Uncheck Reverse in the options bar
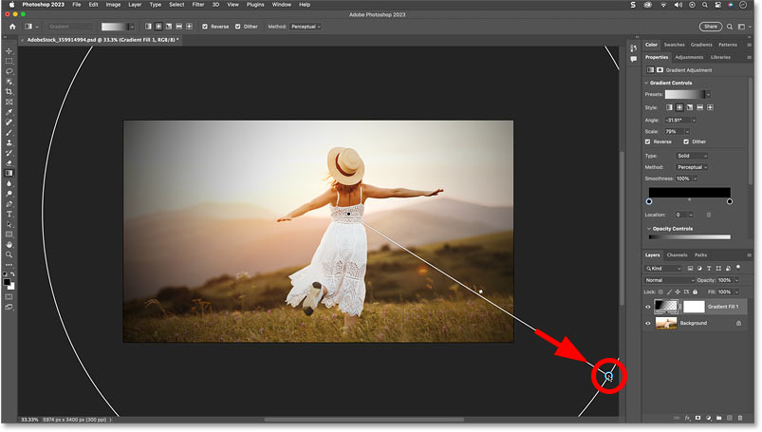 [206, 27]
